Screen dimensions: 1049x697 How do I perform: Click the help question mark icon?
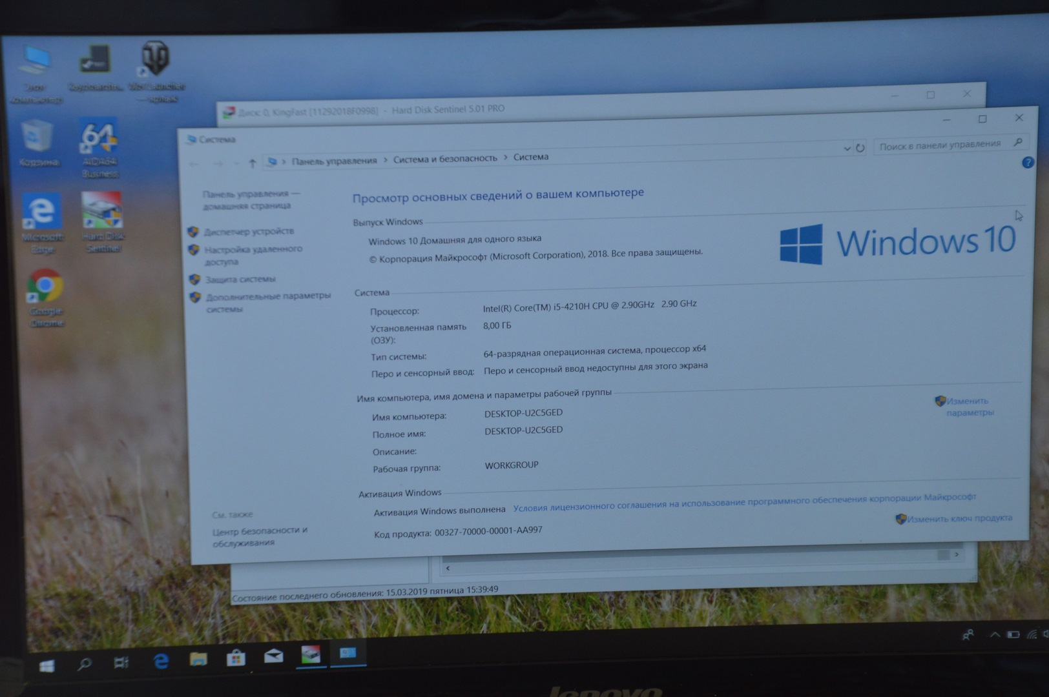point(1028,163)
